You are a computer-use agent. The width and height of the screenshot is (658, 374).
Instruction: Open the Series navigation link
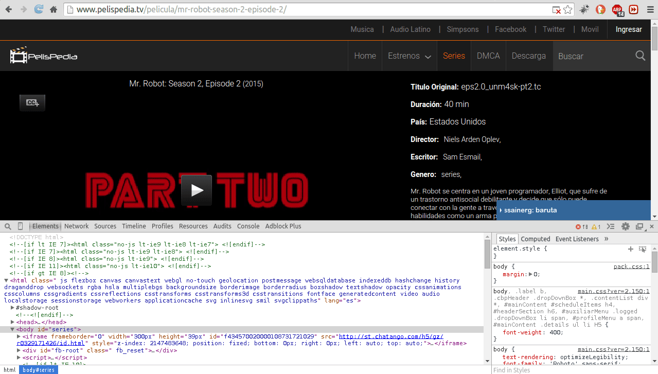(454, 56)
